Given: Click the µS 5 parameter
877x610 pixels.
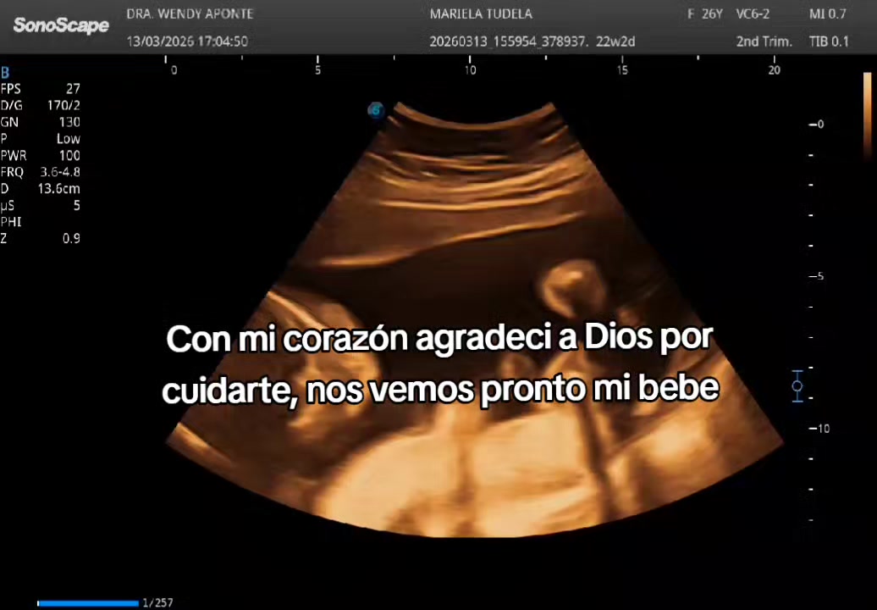Looking at the screenshot, I should click(x=41, y=205).
